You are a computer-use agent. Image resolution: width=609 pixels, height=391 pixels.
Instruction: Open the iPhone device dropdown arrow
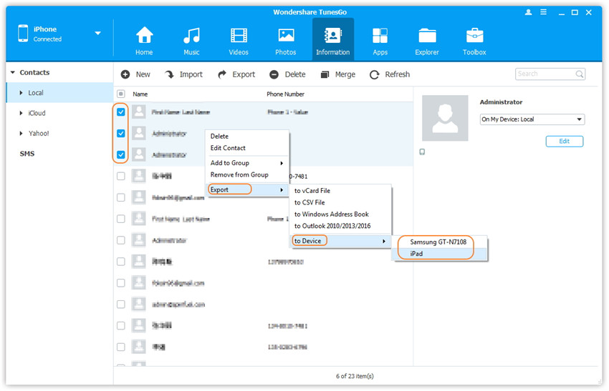[97, 34]
